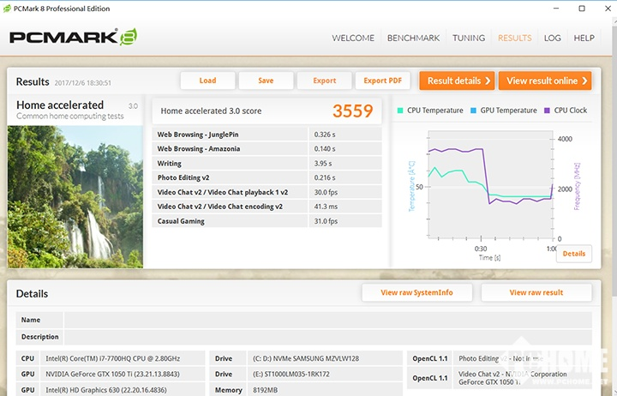617x396 pixels.
Task: Select the Web Browsing - JunglePin row
Action: tap(267, 135)
